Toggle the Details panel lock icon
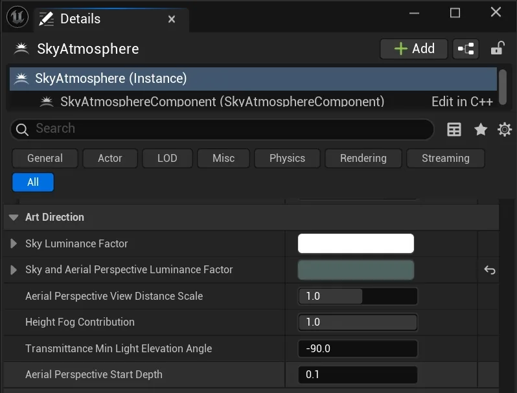 tap(497, 49)
